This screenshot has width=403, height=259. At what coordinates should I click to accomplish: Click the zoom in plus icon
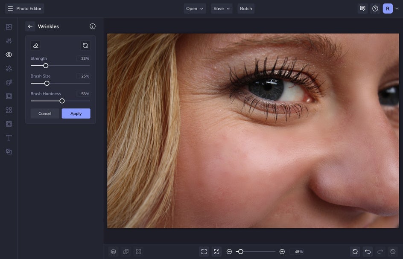282,252
